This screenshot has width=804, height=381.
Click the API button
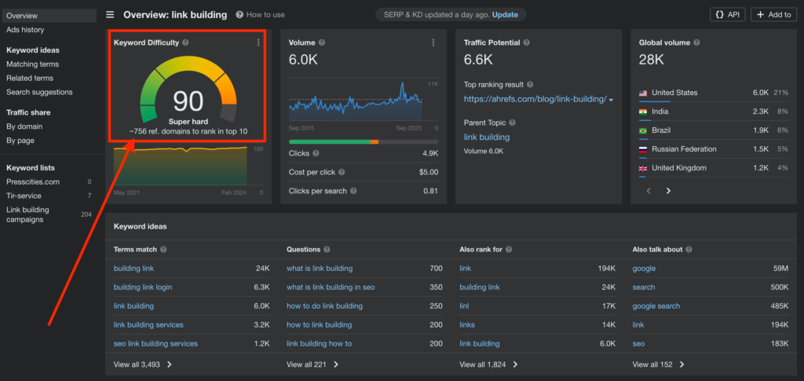coord(727,15)
